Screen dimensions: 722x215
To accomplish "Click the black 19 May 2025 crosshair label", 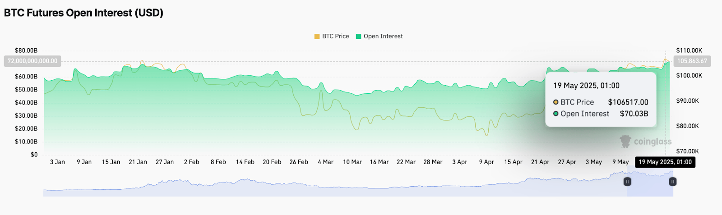I will point(665,162).
